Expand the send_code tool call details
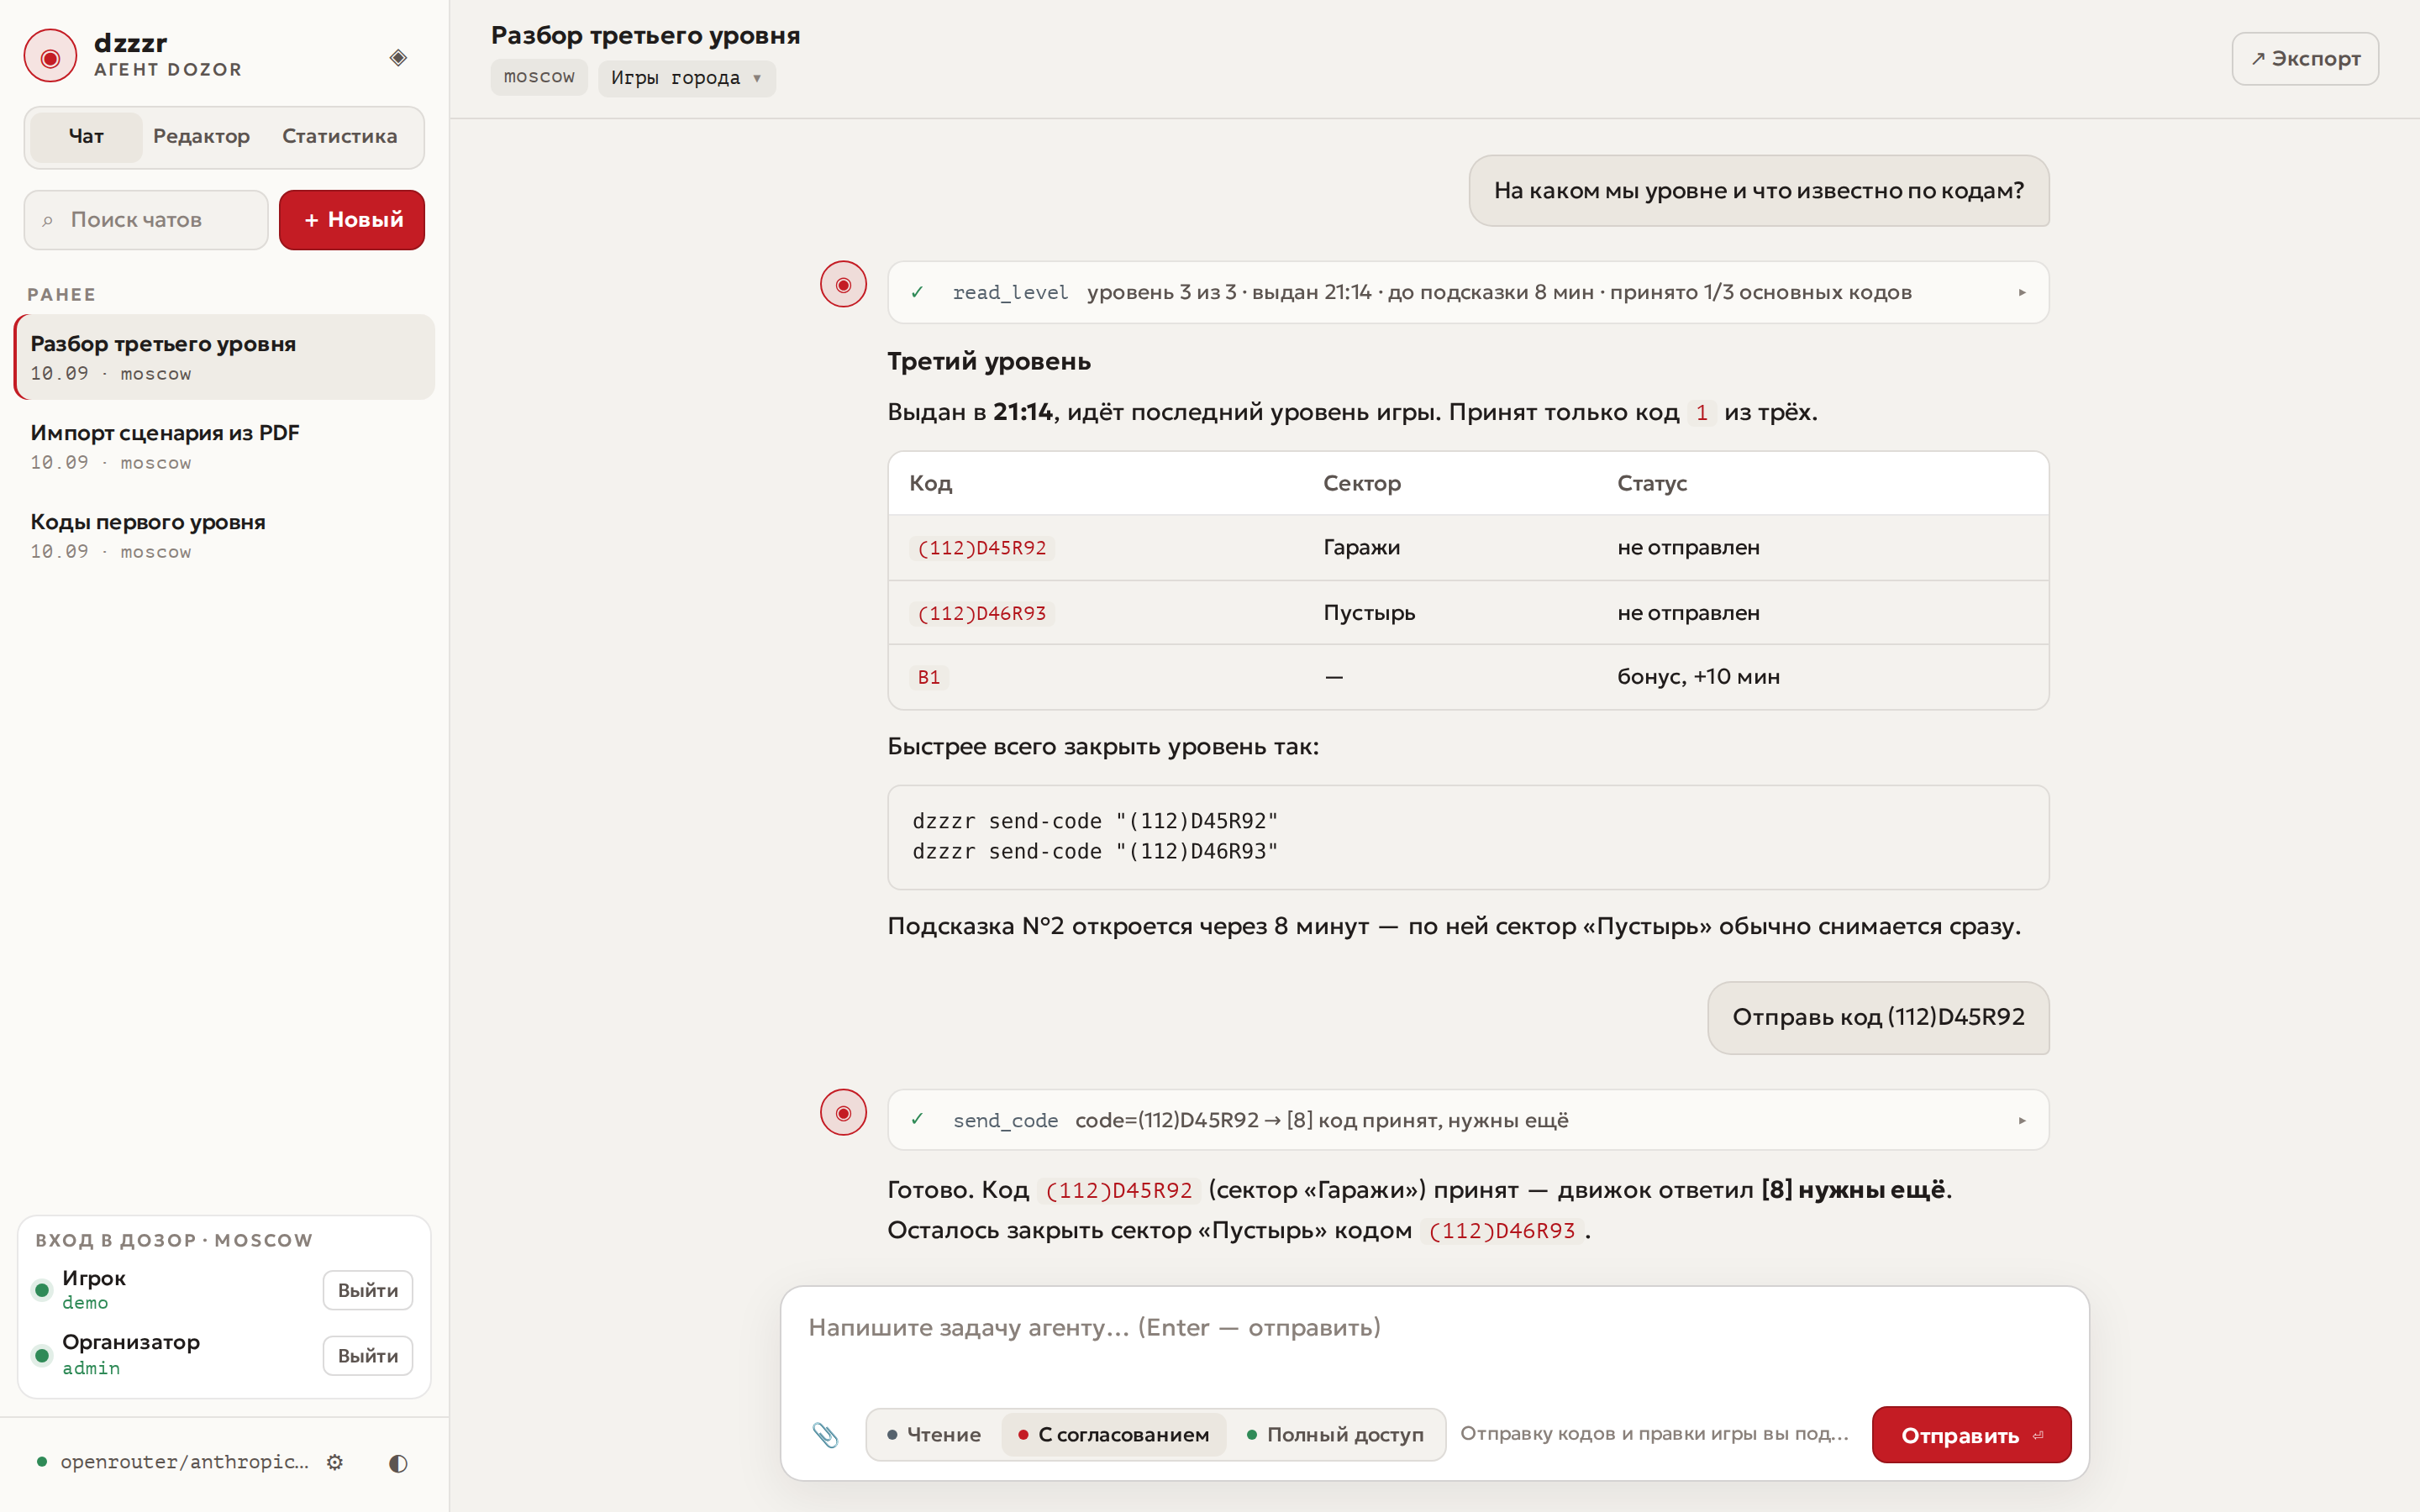The width and height of the screenshot is (2420, 1512). click(2022, 1120)
